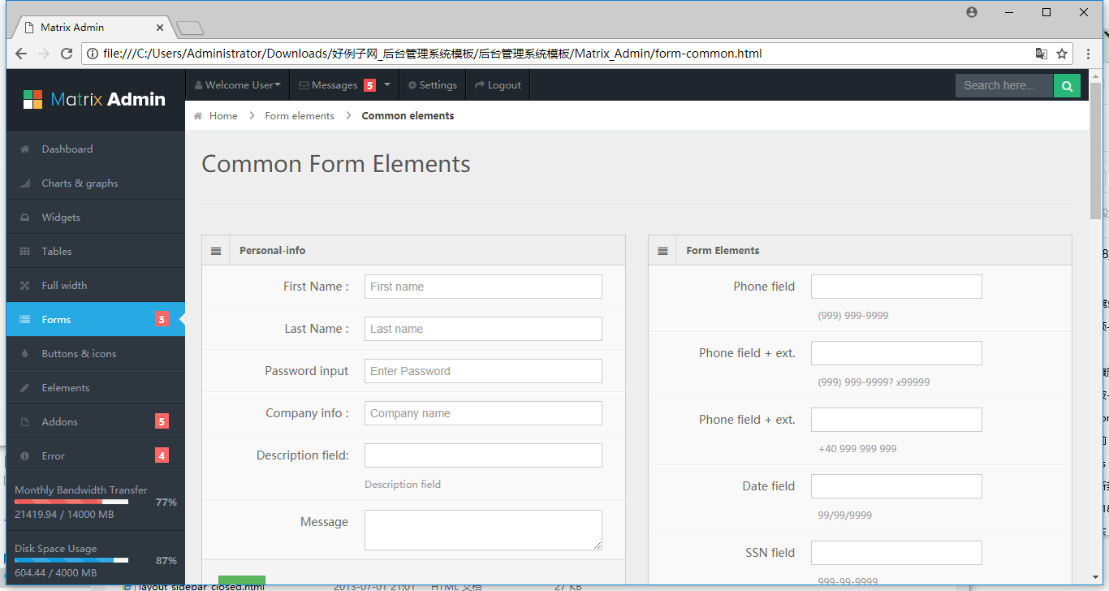Click the page vertical scrollbar thumb

pos(1095,150)
